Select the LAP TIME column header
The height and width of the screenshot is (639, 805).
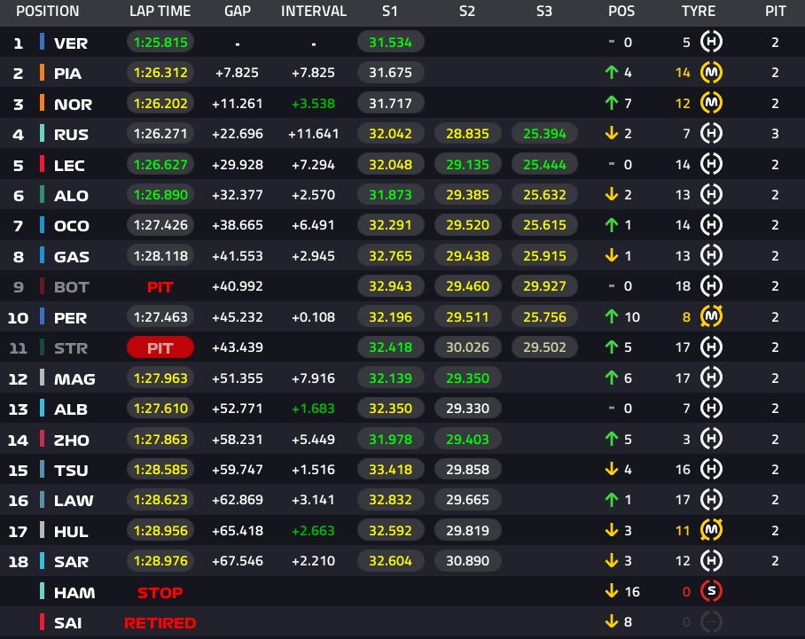pyautogui.click(x=160, y=12)
